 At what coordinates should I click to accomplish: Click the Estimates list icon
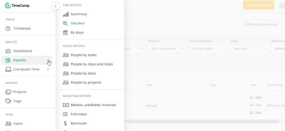coord(65,114)
